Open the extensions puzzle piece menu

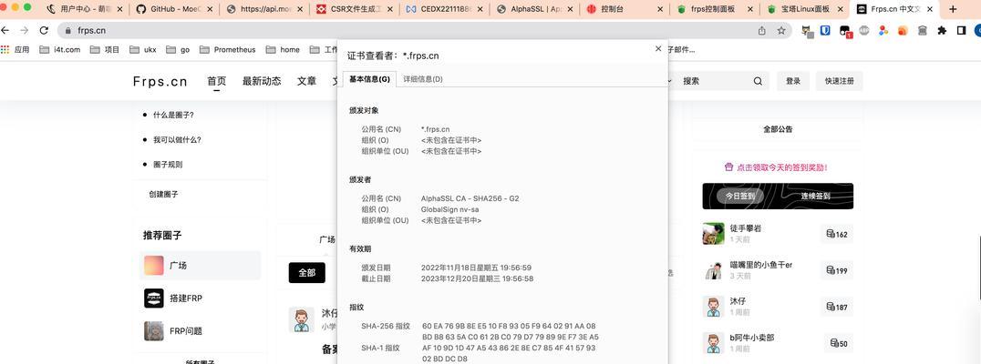[942, 30]
